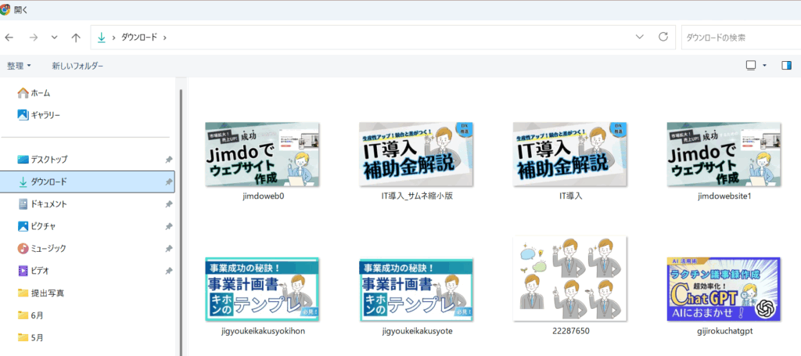Go up one folder level
801x356 pixels.
tap(76, 38)
